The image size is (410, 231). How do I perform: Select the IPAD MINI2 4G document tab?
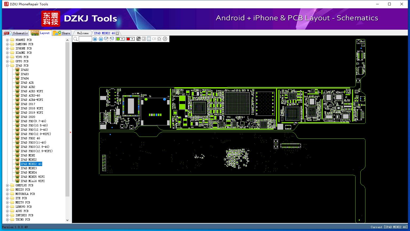pyautogui.click(x=104, y=33)
